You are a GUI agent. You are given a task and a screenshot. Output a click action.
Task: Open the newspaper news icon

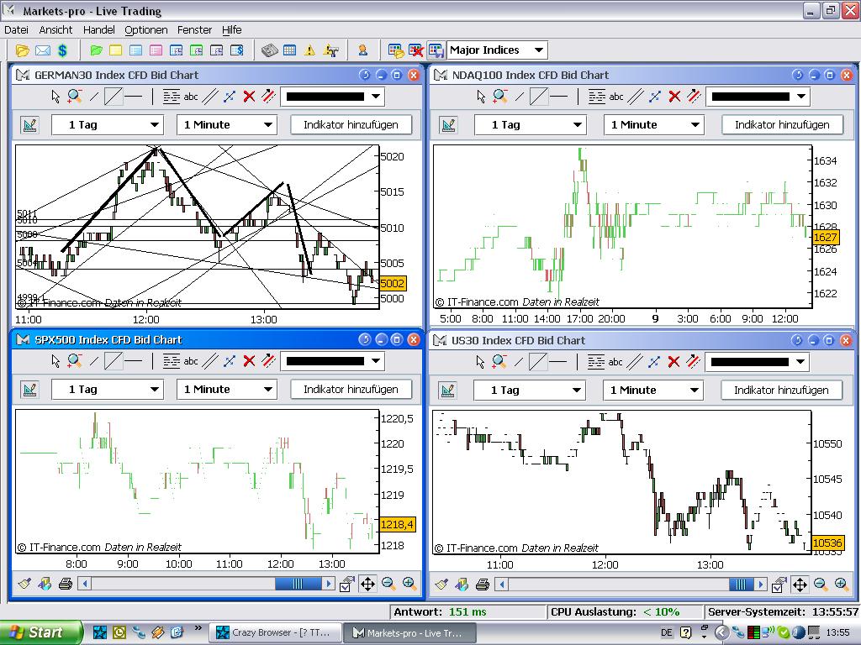[269, 50]
